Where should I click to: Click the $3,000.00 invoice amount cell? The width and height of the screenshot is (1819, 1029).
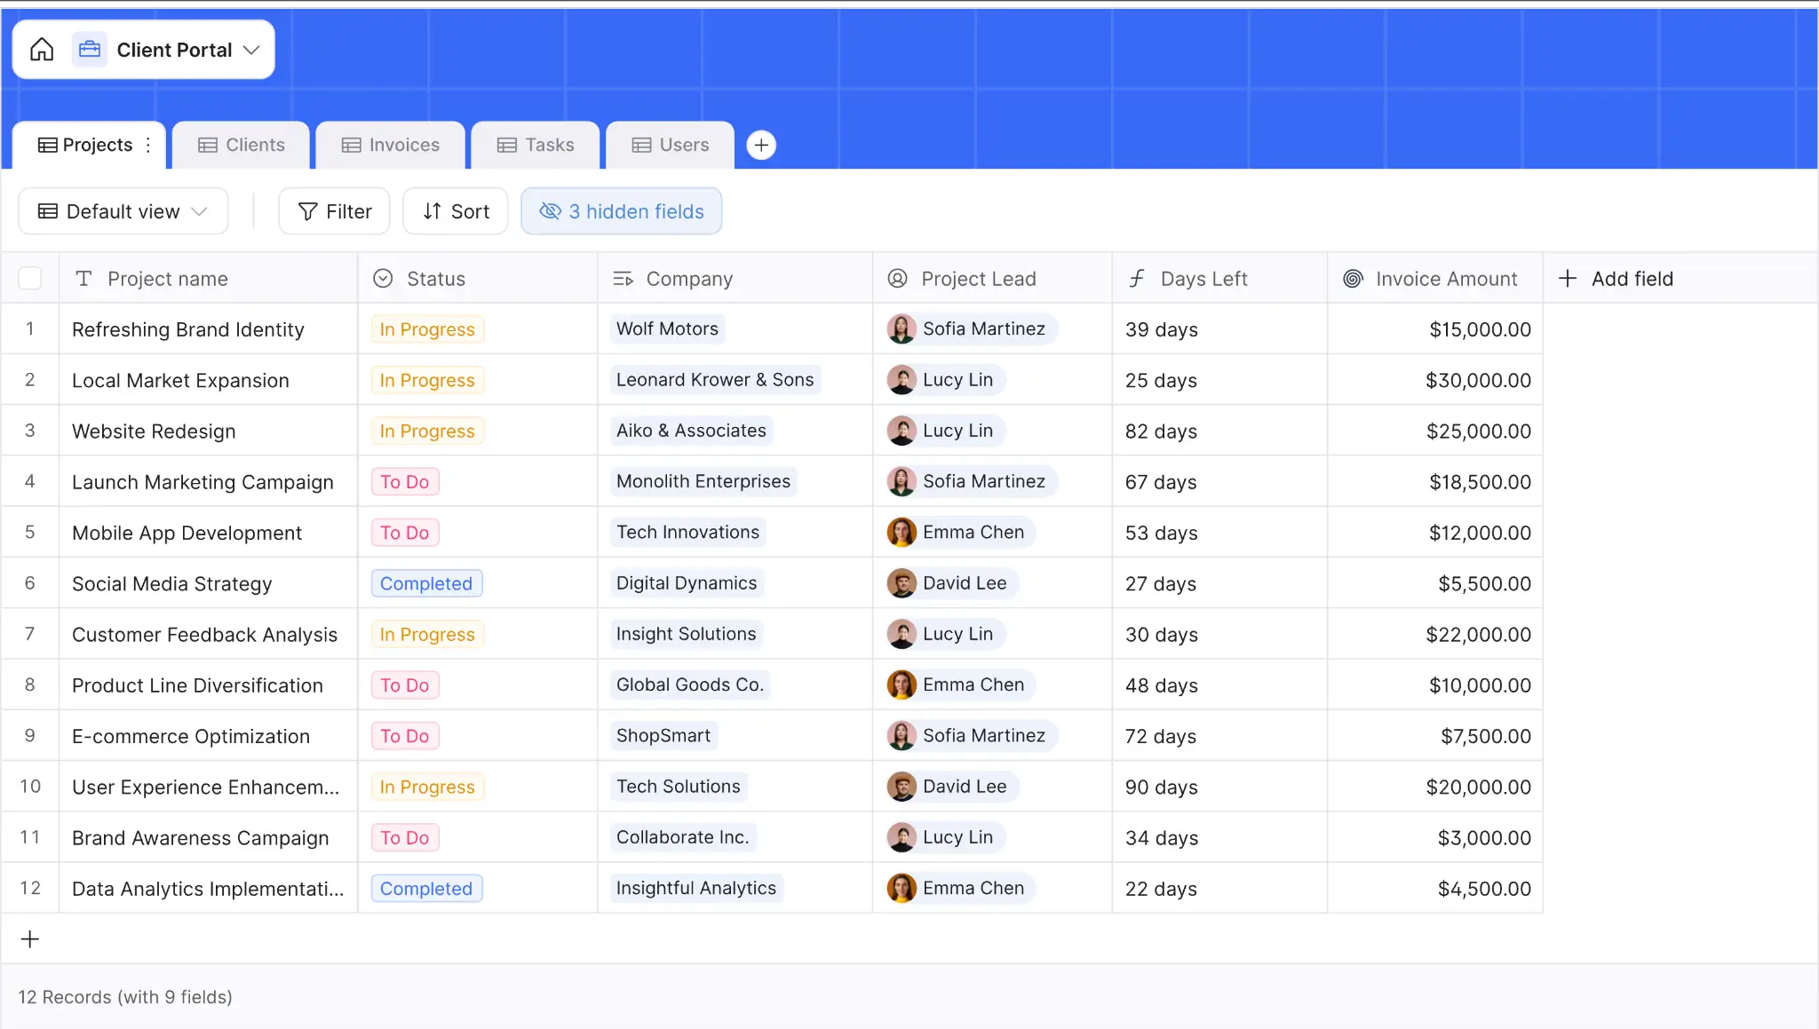[1435, 837]
